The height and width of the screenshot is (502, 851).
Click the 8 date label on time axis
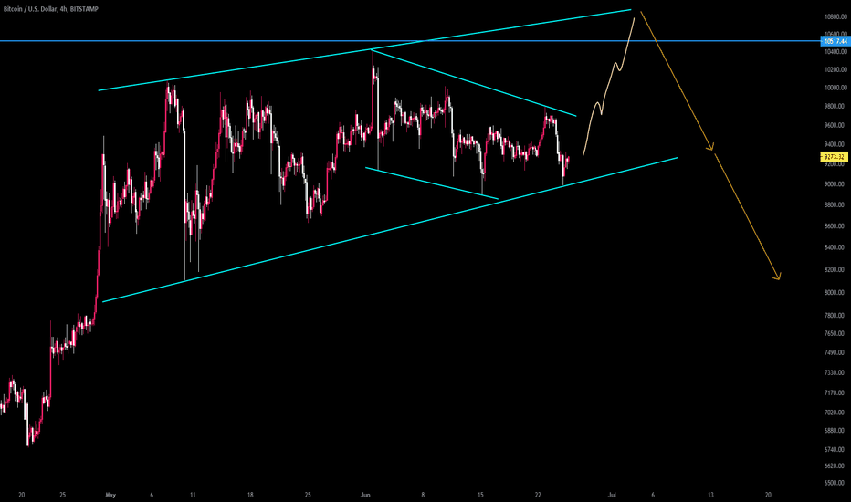[x=423, y=495]
